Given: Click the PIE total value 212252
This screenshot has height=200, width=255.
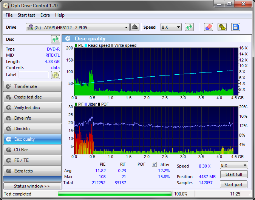Looking at the screenshot, I should tap(99, 183).
